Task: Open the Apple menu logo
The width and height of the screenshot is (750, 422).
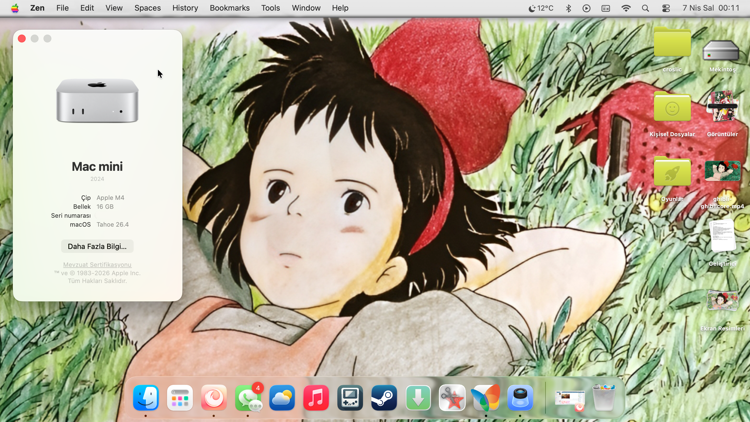Action: point(15,8)
